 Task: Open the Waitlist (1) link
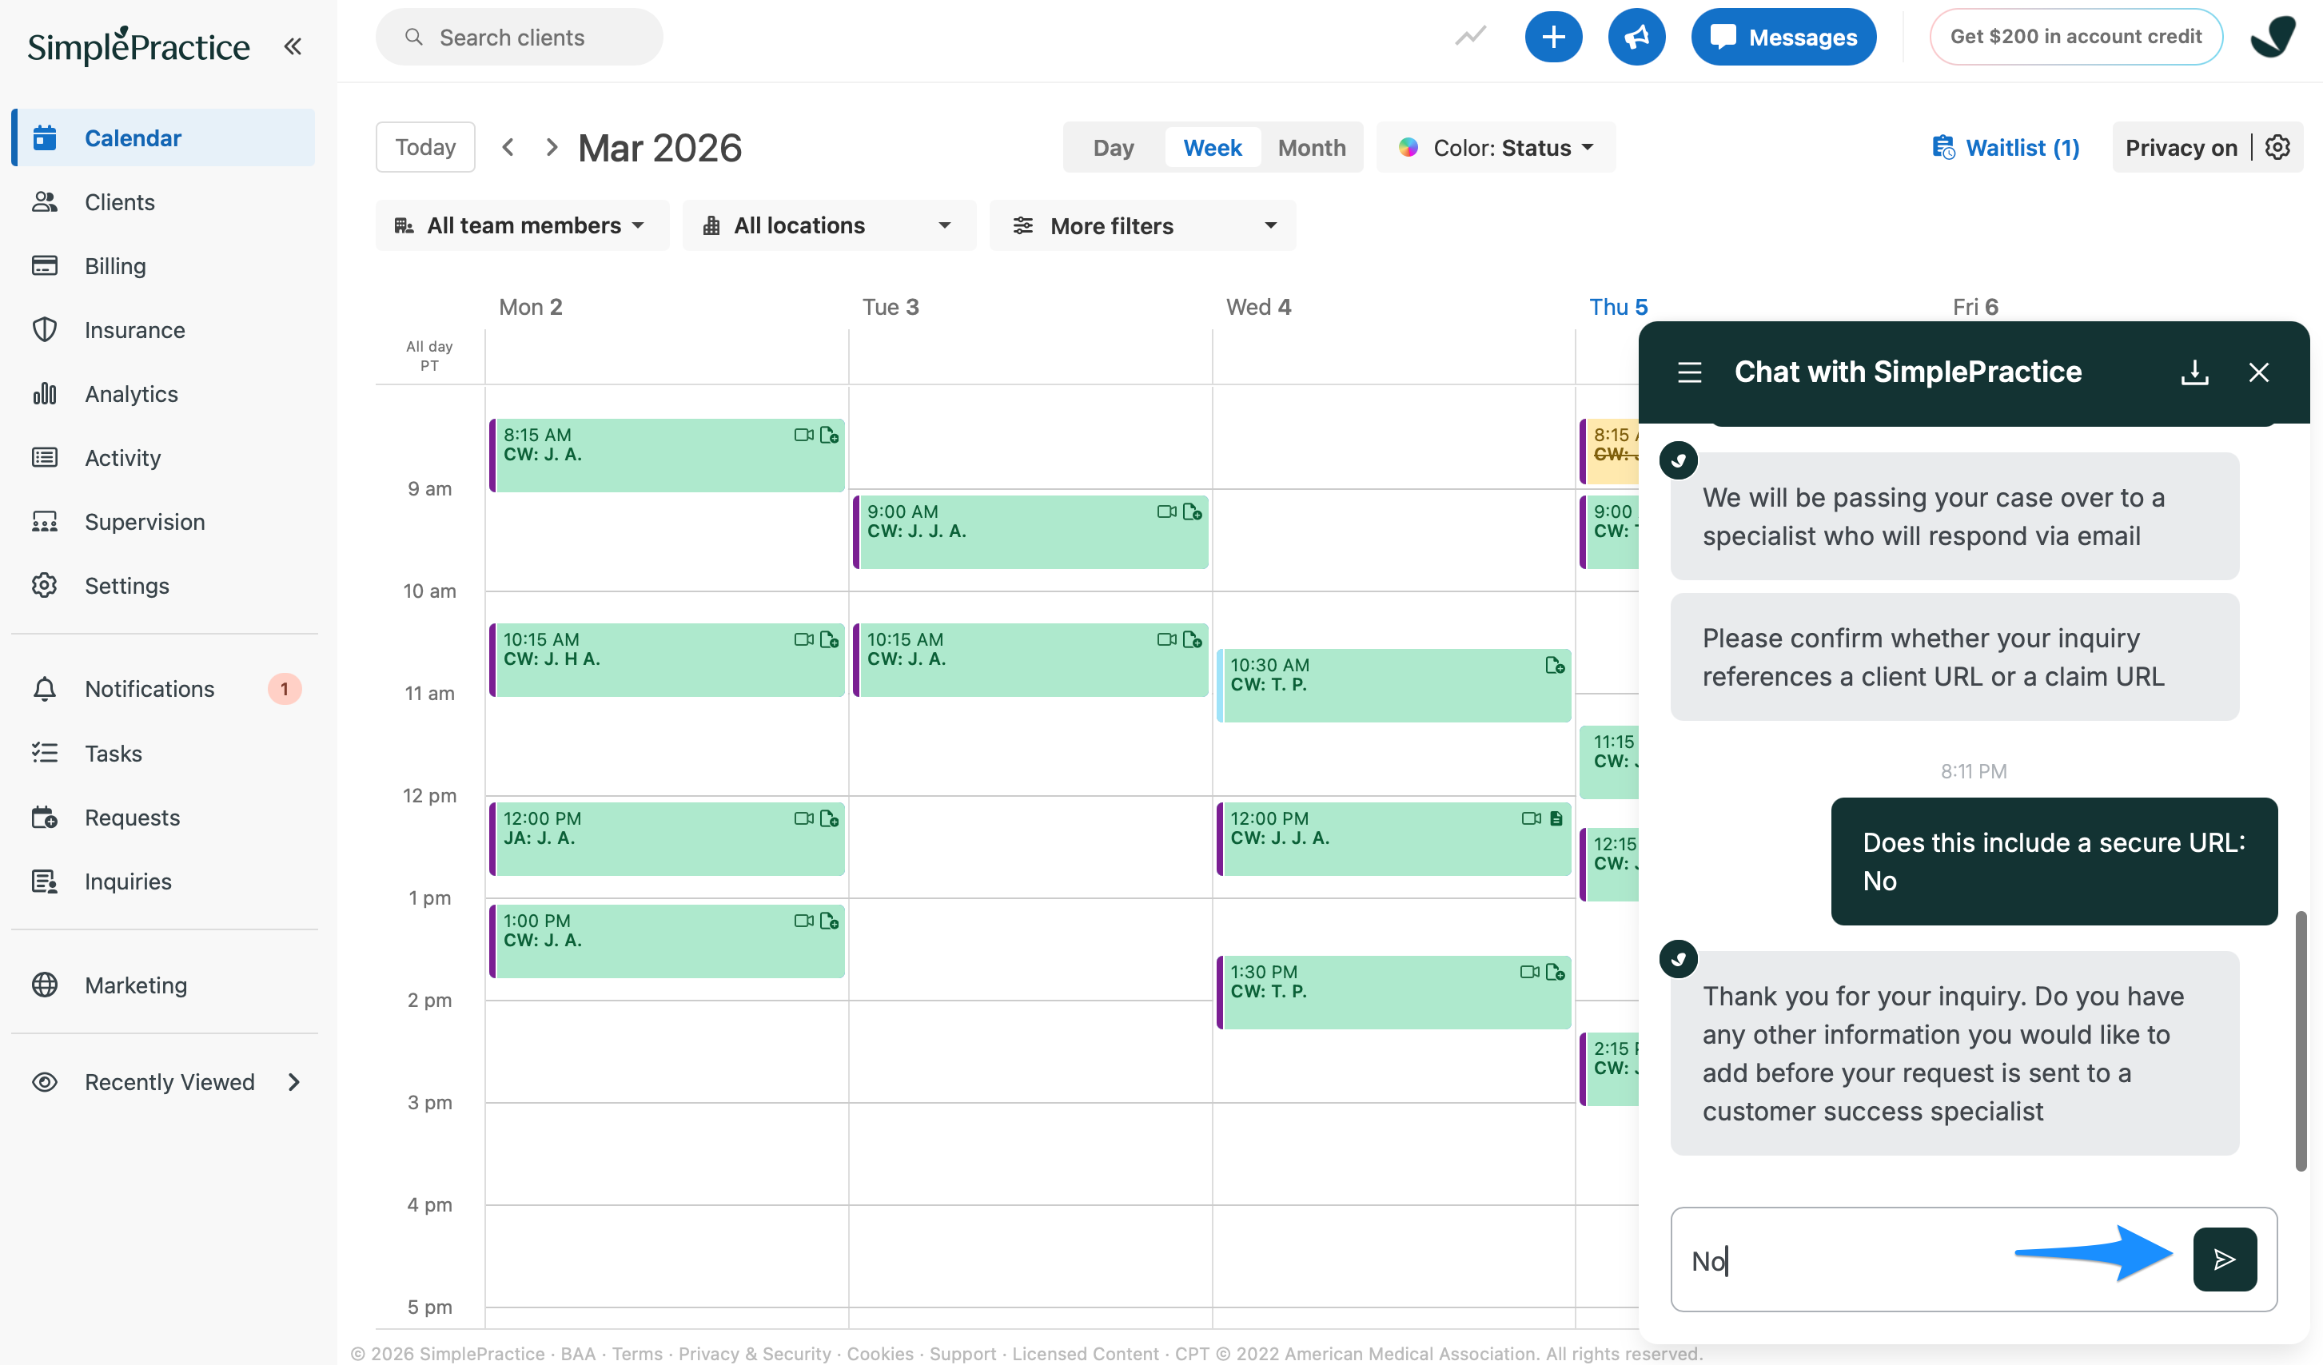pyautogui.click(x=2006, y=148)
